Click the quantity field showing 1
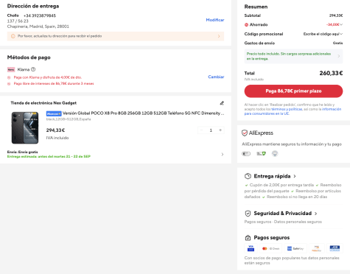 [x=211, y=130]
